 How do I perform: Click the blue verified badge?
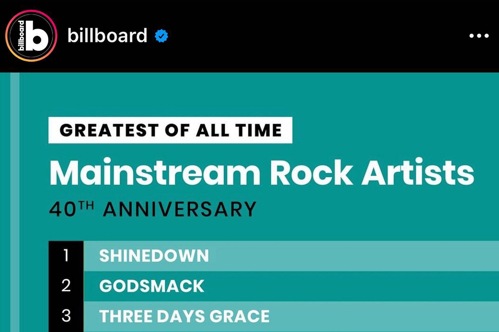point(161,36)
